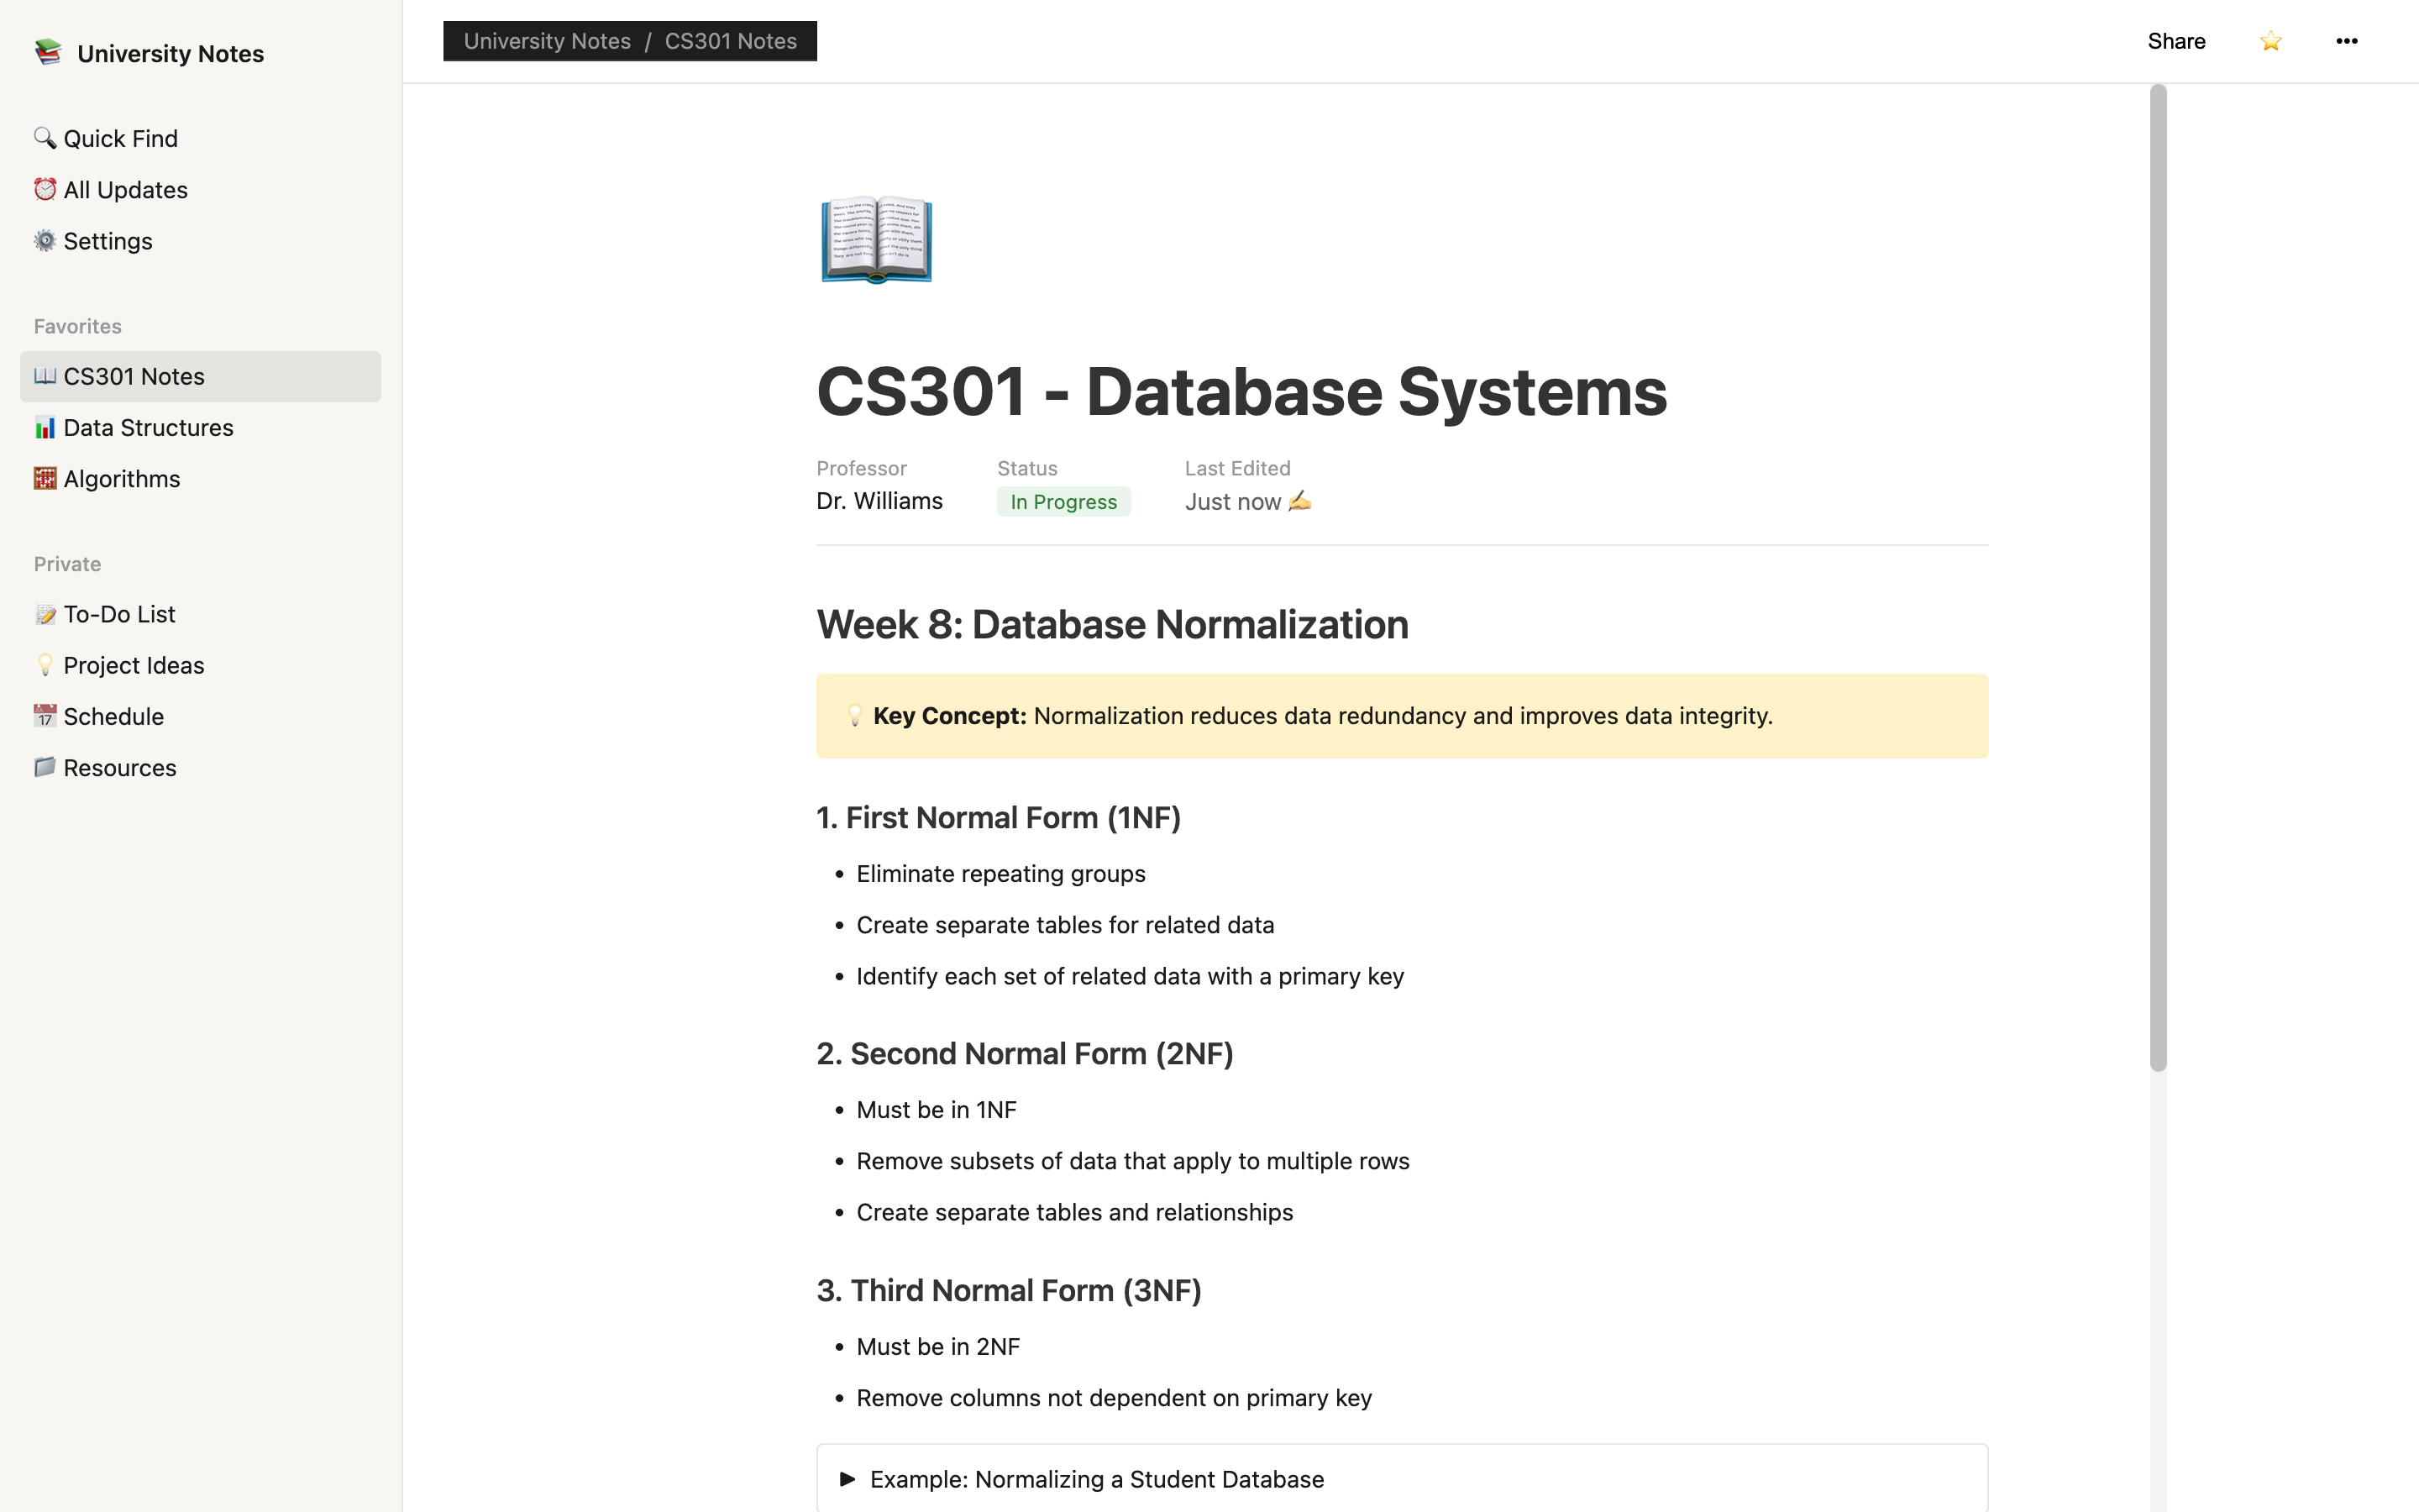2419x1512 pixels.
Task: Open the Resources page
Action: pyautogui.click(x=119, y=768)
